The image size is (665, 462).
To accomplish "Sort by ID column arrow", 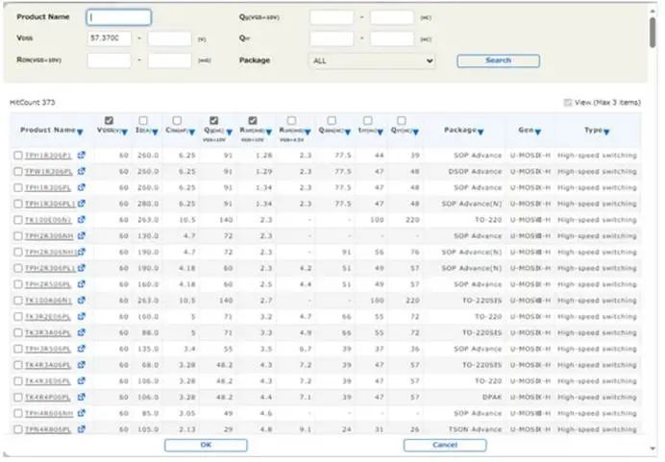I will click(x=156, y=133).
